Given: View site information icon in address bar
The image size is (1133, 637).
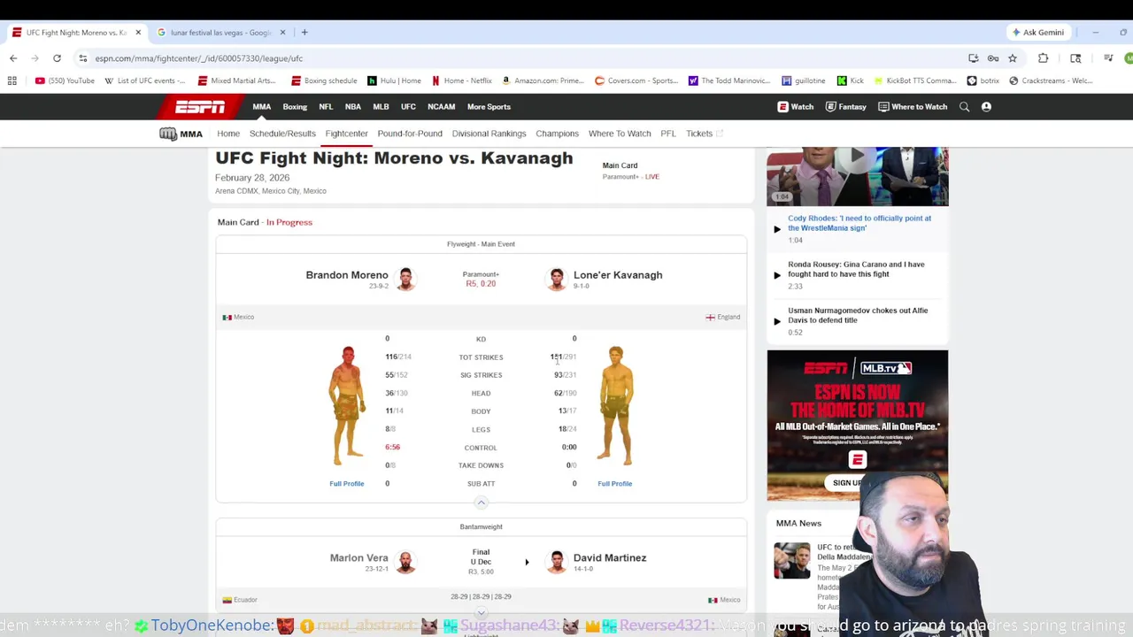Looking at the screenshot, I should pyautogui.click(x=82, y=58).
